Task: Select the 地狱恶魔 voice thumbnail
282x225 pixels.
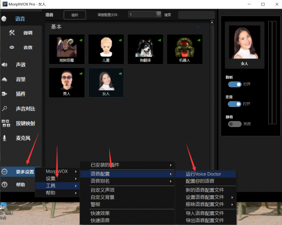Action: click(67, 49)
